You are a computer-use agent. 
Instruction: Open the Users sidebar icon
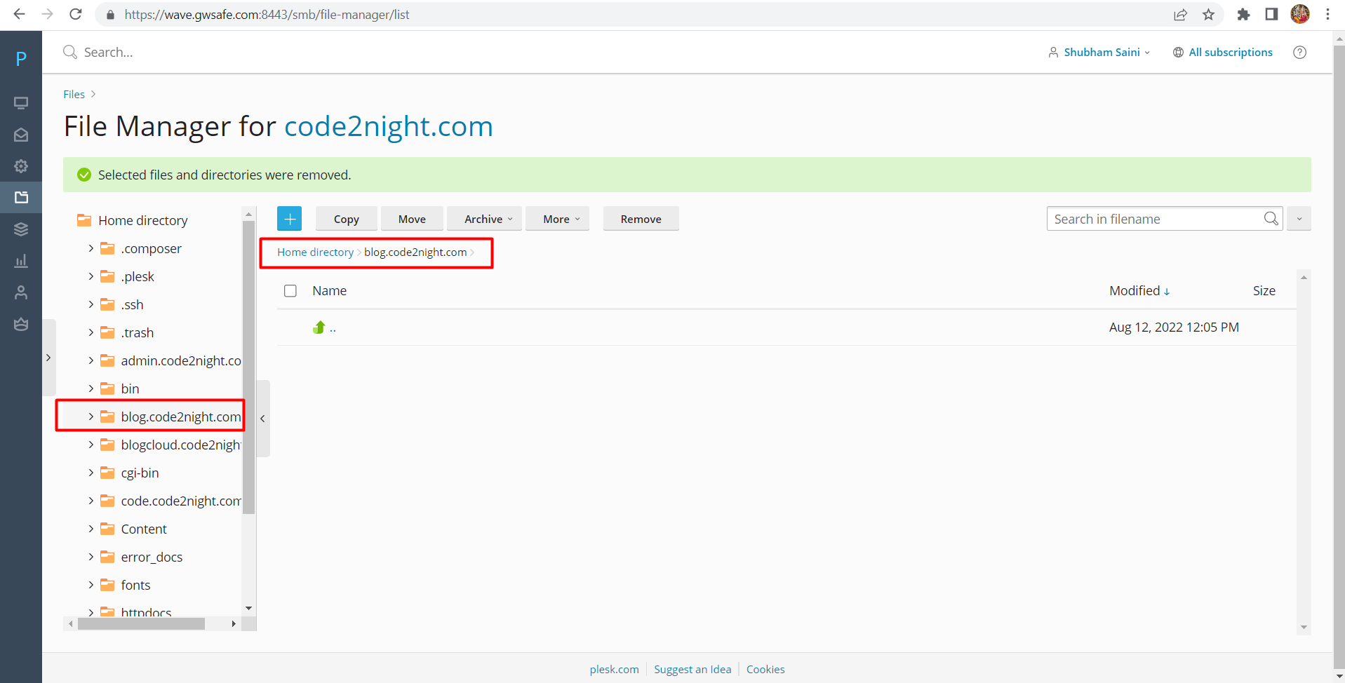[21, 292]
